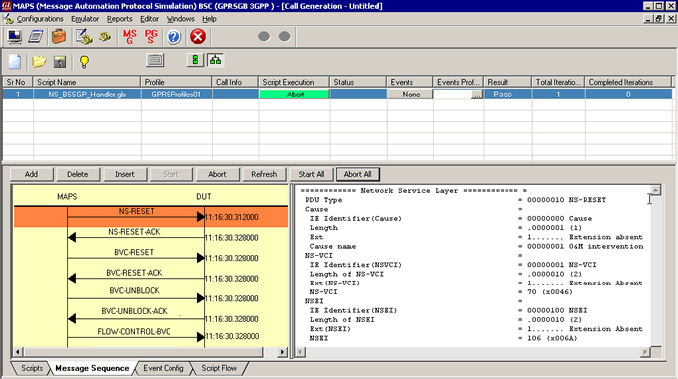Click the decode pane left scroll arrow

tap(300, 352)
